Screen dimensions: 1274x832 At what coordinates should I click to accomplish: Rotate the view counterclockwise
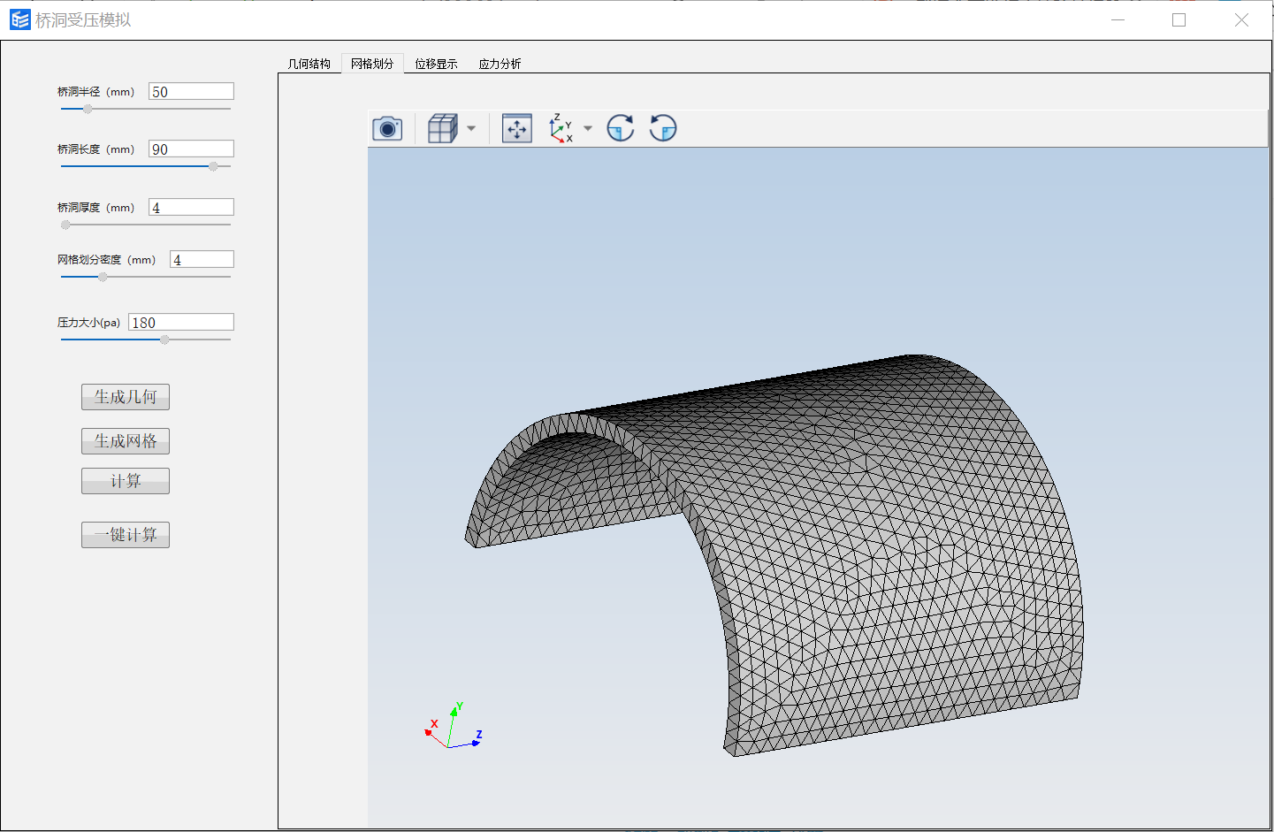pos(663,129)
